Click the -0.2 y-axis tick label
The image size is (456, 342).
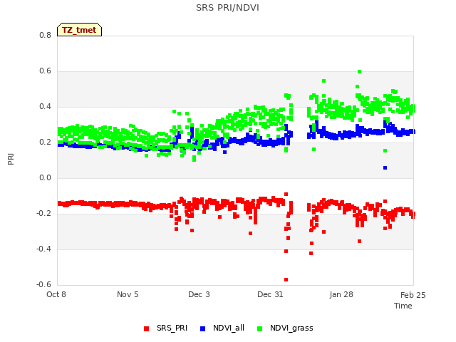click(43, 214)
